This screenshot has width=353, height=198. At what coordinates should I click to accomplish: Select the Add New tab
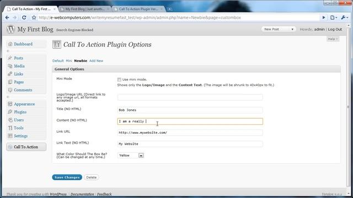point(96,61)
